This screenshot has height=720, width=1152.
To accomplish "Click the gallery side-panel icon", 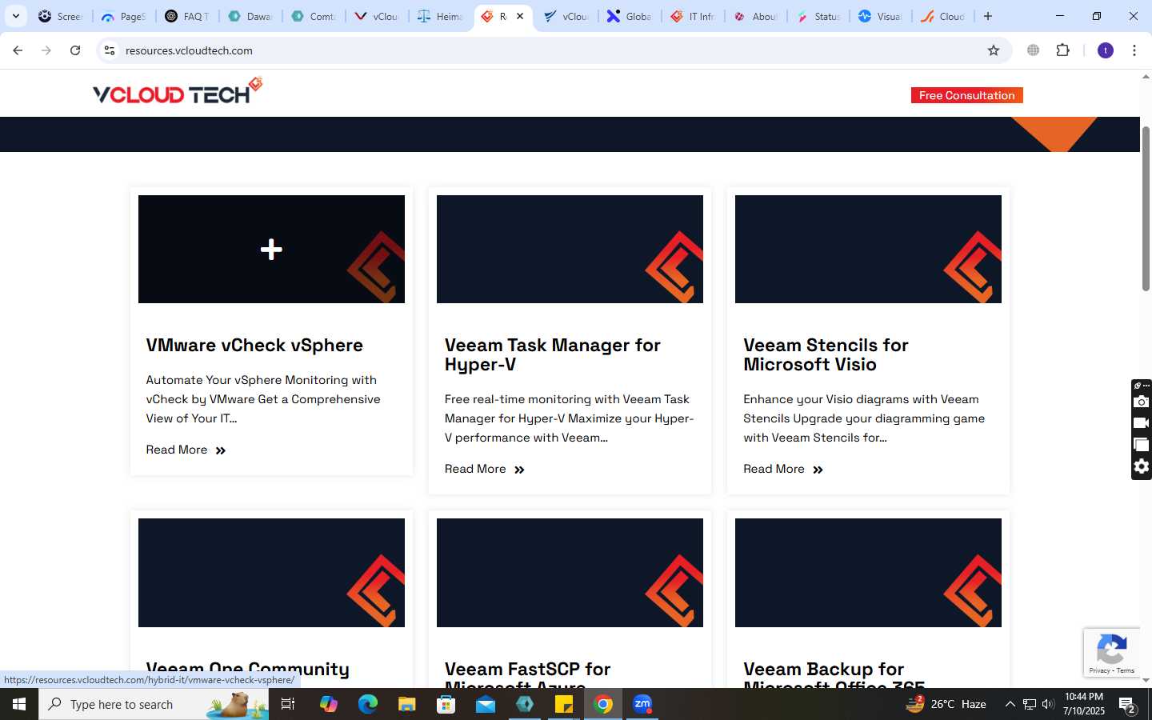I will pyautogui.click(x=1142, y=445).
